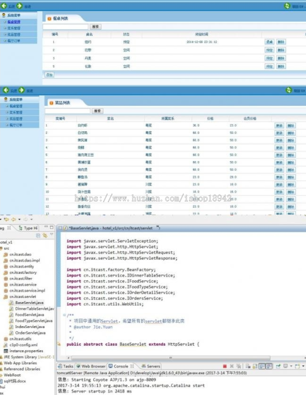The width and height of the screenshot is (306, 395).
Task: Toggle Pin Console in the Console toolbar
Action: tap(278, 366)
